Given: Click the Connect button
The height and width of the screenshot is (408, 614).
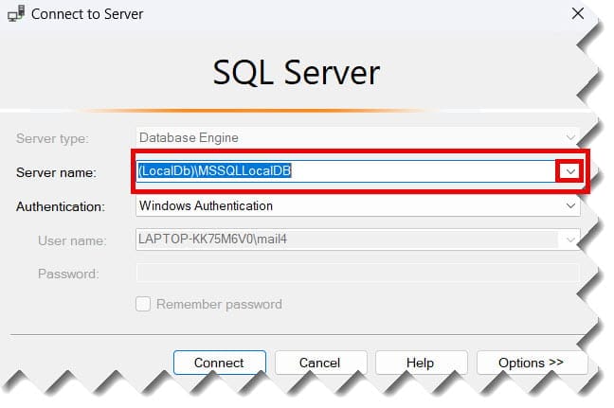Looking at the screenshot, I should point(220,363).
